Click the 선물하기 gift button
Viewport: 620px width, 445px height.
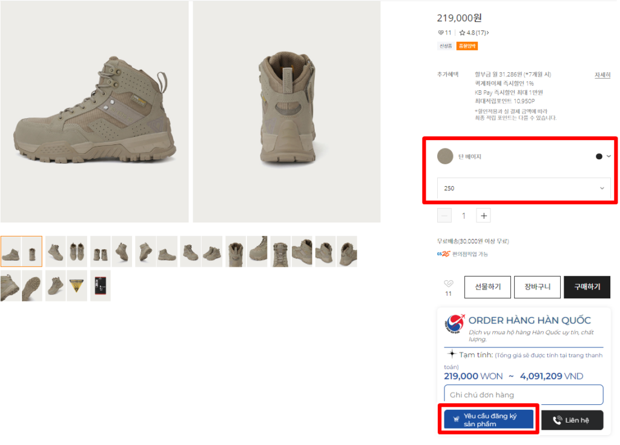(x=487, y=287)
